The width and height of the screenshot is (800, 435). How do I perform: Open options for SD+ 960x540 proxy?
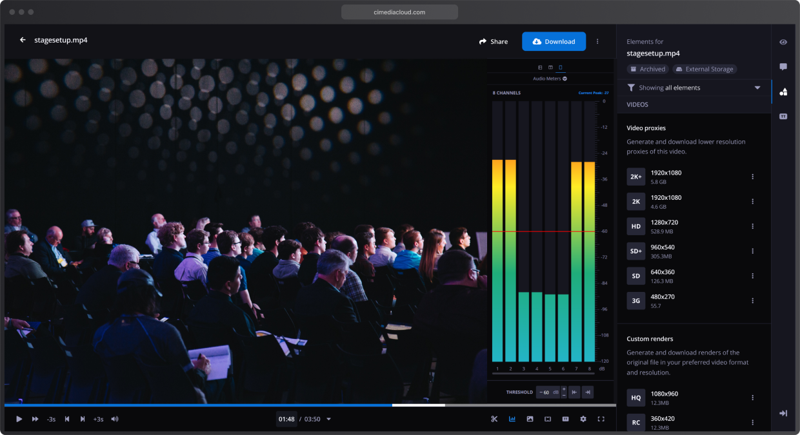click(752, 251)
